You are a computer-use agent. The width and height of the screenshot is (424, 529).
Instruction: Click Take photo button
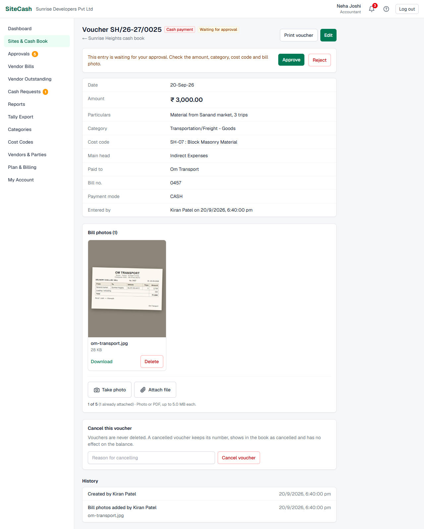click(110, 390)
